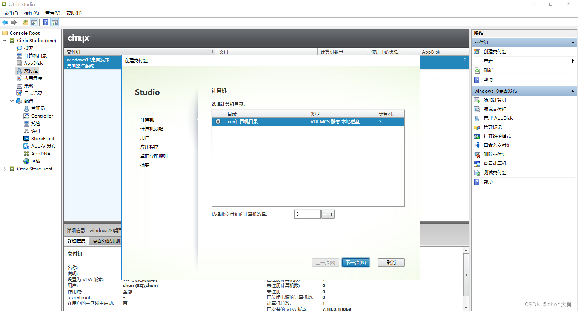Viewport: 578px width, 311px height.
Task: Click the 下一步(N) button
Action: click(x=356, y=262)
